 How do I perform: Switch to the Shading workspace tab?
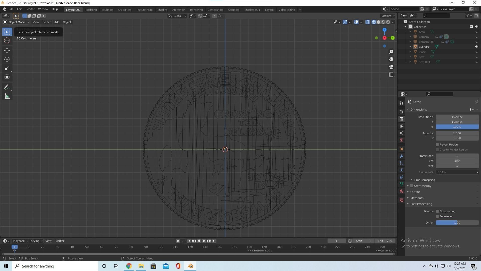(162, 10)
